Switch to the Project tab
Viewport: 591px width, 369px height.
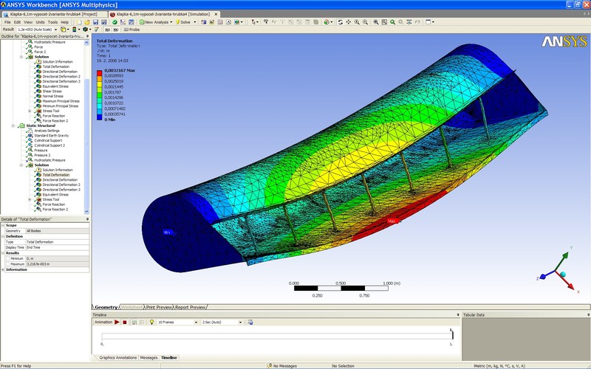(x=54, y=14)
